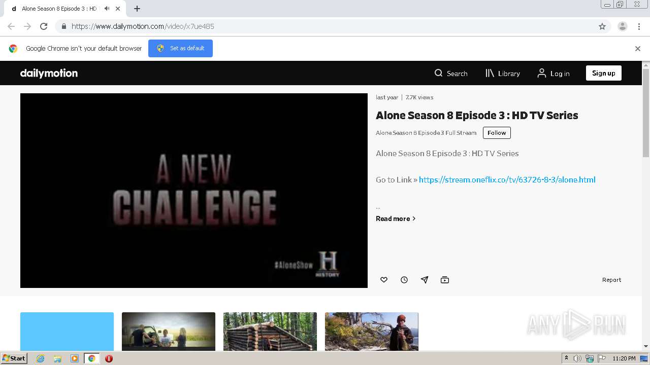The image size is (650, 365).
Task: Expand description with Read more
Action: point(396,218)
